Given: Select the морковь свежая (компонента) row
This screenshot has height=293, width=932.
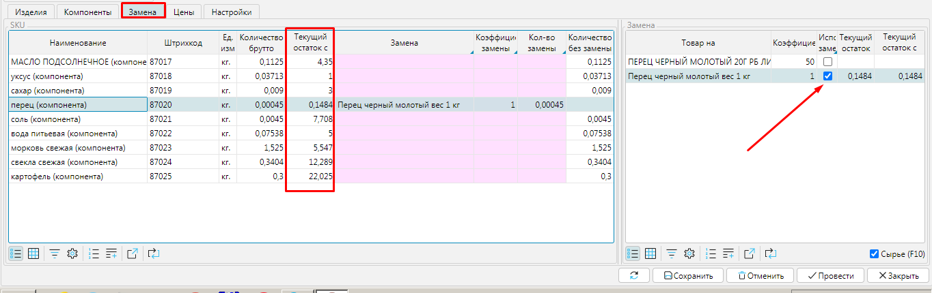Looking at the screenshot, I should pos(78,148).
